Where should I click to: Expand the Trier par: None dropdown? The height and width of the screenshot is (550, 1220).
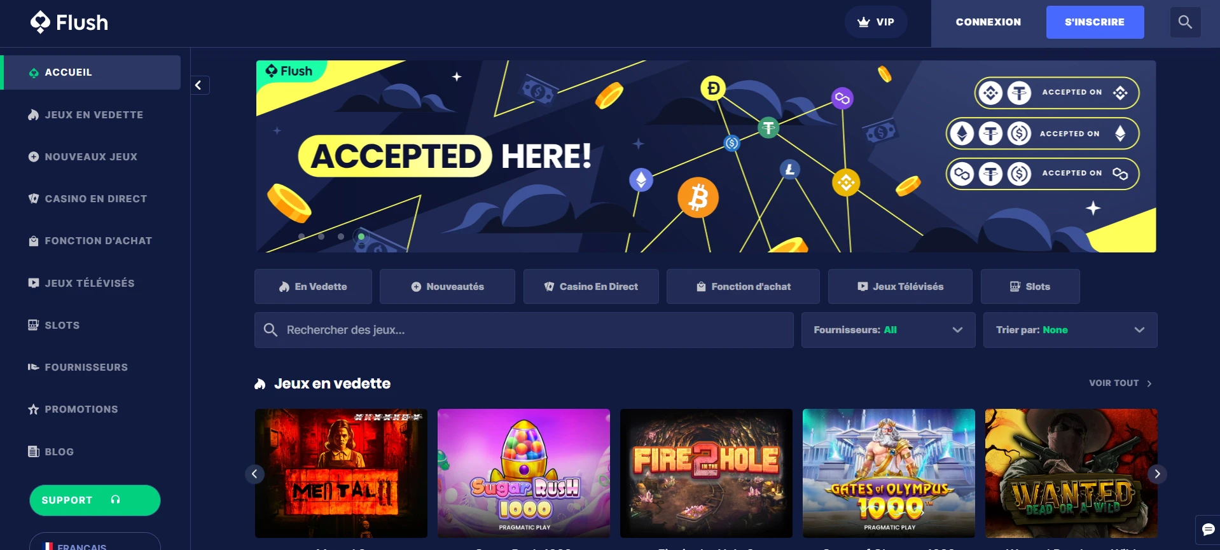click(1070, 330)
